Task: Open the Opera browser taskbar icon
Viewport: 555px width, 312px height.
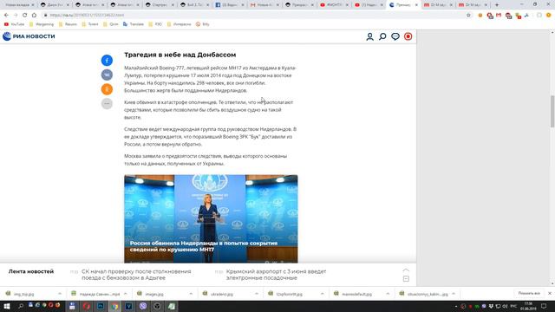Action: tap(87, 306)
